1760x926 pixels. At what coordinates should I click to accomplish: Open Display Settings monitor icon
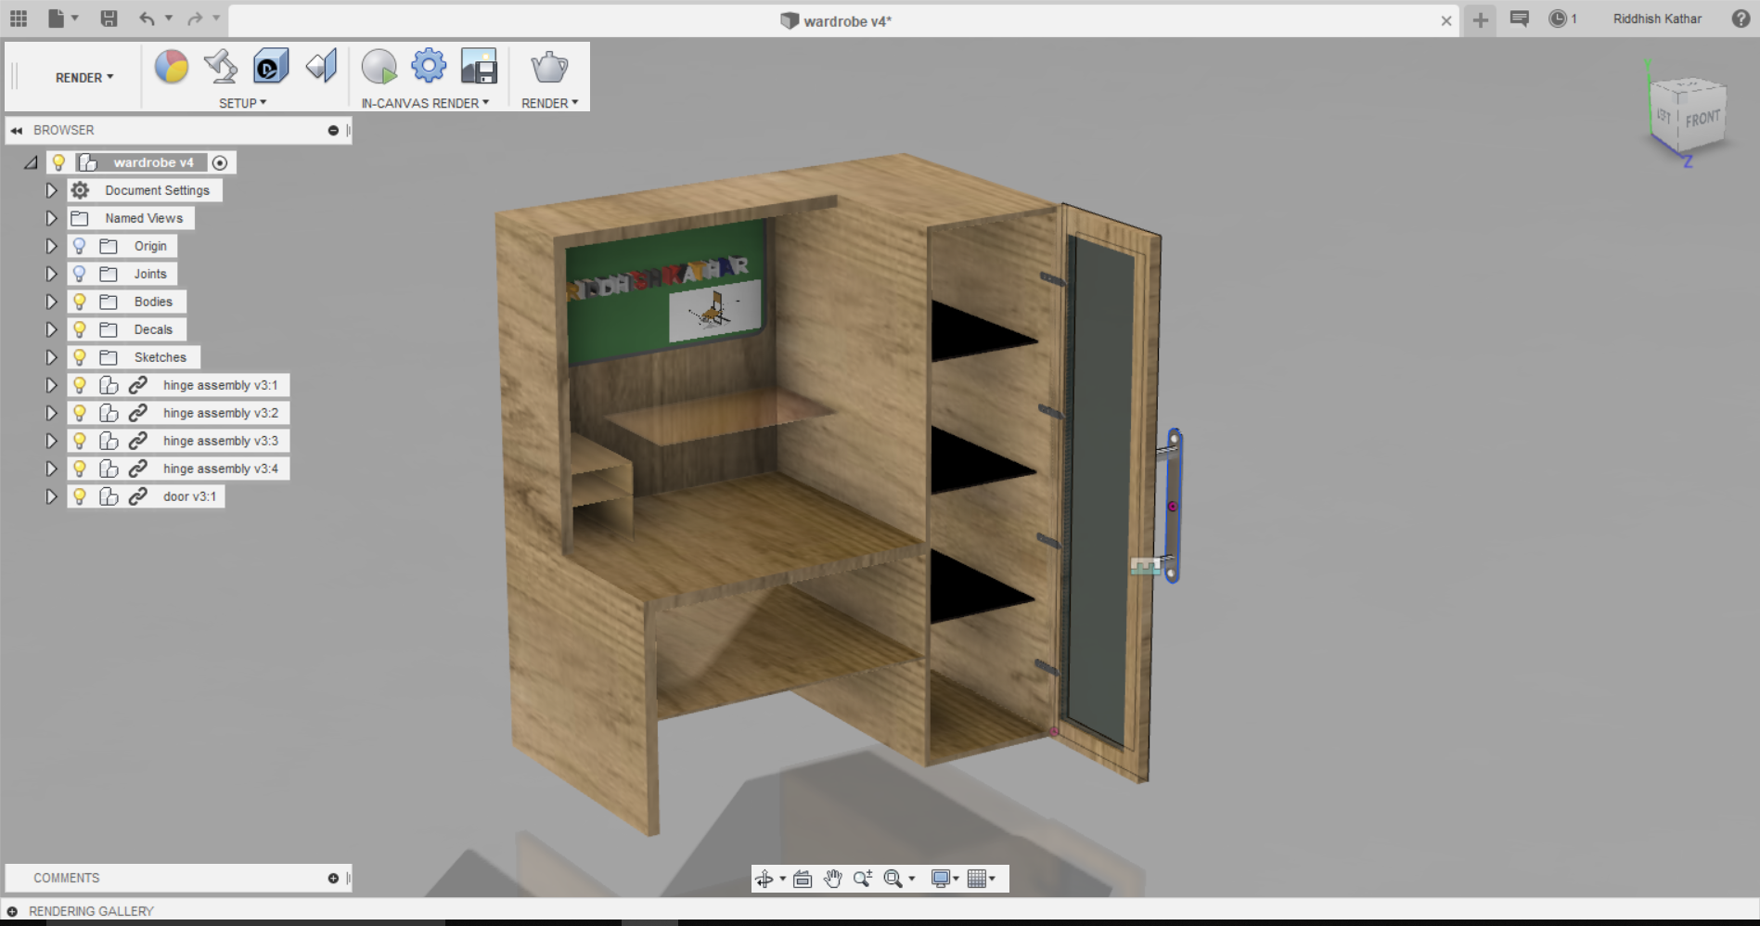[941, 879]
